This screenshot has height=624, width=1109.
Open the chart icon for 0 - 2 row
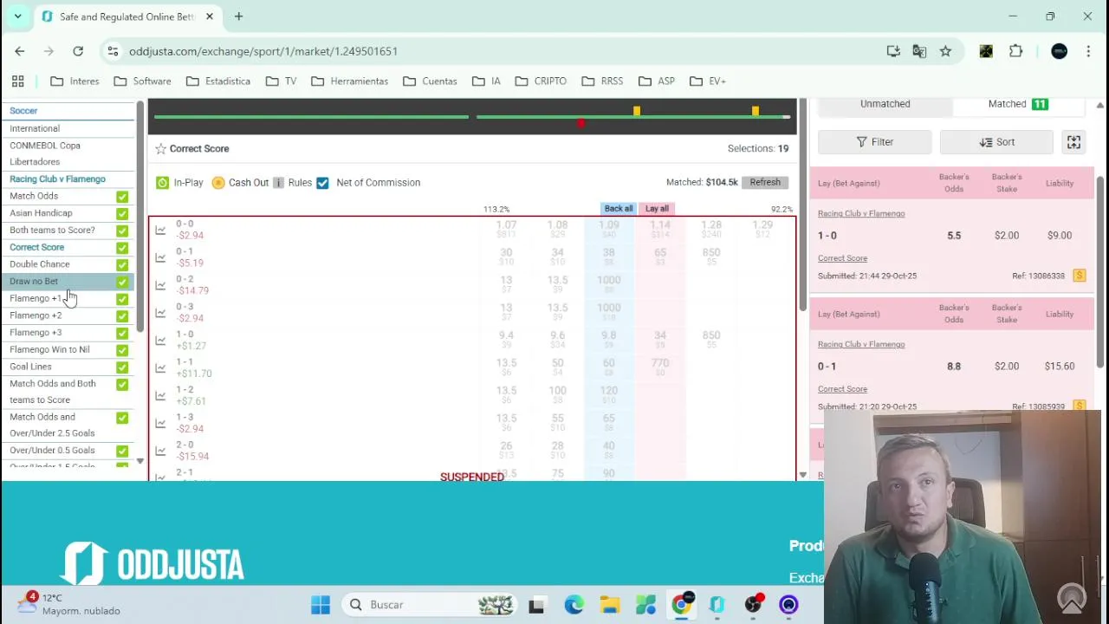(x=160, y=285)
